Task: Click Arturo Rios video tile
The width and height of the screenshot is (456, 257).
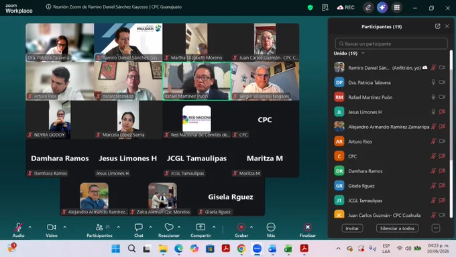Action: point(60,81)
